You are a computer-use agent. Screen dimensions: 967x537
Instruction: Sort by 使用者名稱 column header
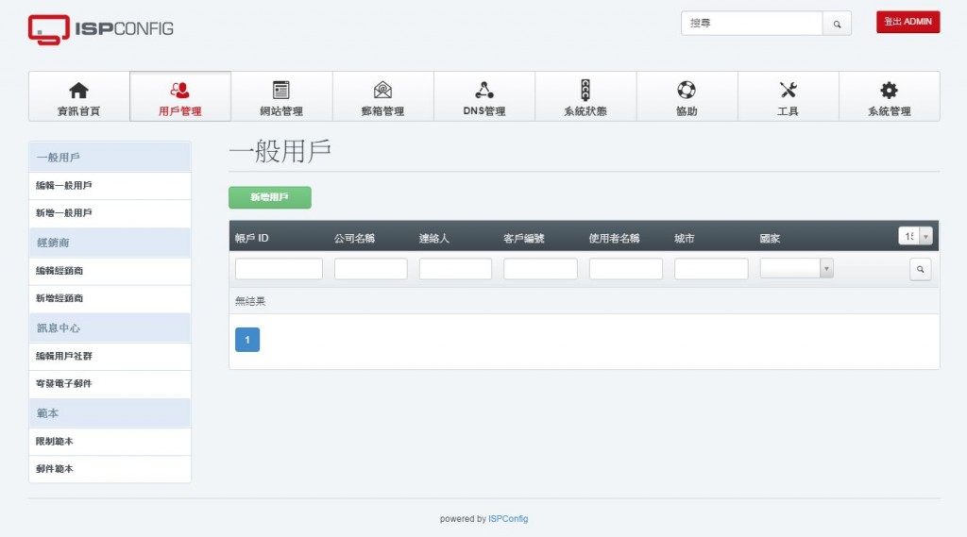tap(614, 238)
